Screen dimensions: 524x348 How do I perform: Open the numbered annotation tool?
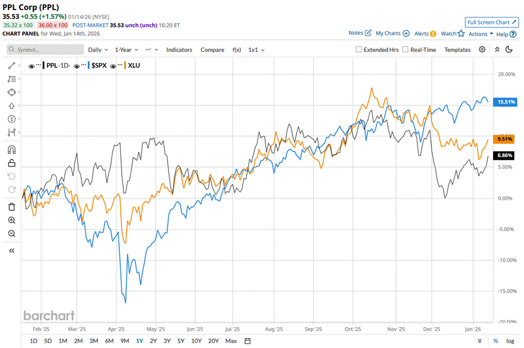tap(12, 119)
